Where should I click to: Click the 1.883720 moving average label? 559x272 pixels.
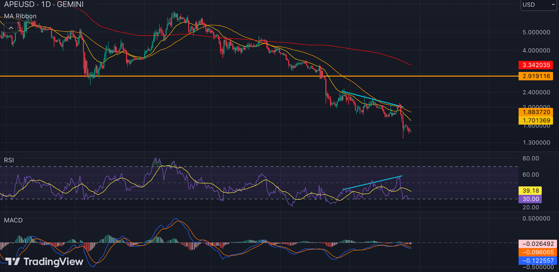[536, 112]
